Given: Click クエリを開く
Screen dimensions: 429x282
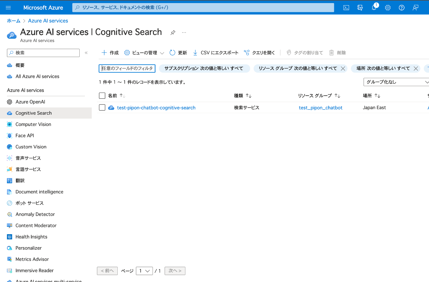Looking at the screenshot, I should pos(260,53).
